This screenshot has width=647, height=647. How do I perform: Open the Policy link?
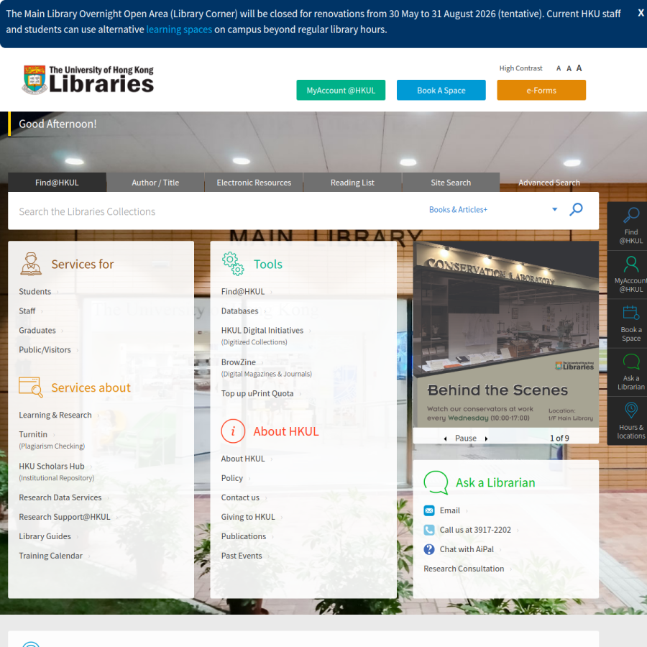[232, 478]
